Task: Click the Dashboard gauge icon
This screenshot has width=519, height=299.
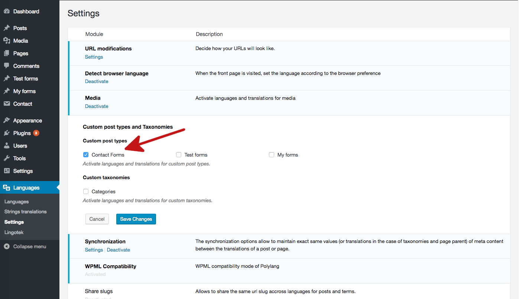Action: coord(7,11)
